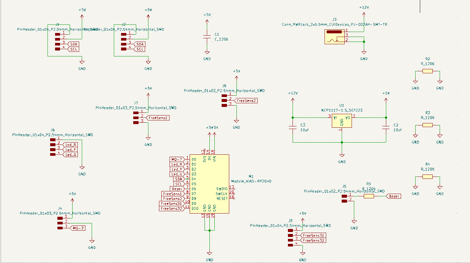Screen dimensions: 470x263
Task: Click the FreeSens2 label at module pin D8
Action: point(173,199)
